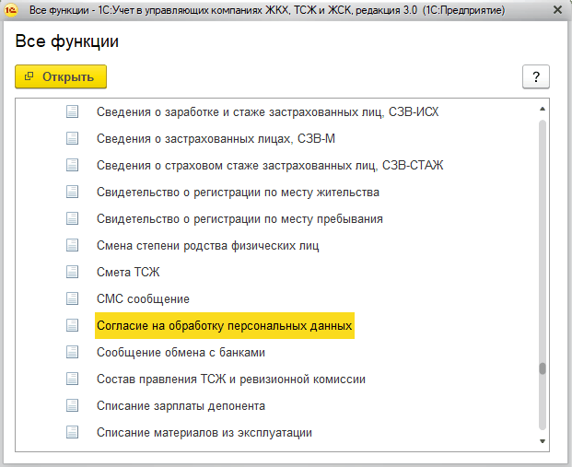This screenshot has width=572, height=467.
Task: Close the Все функции window
Action: (557, 10)
